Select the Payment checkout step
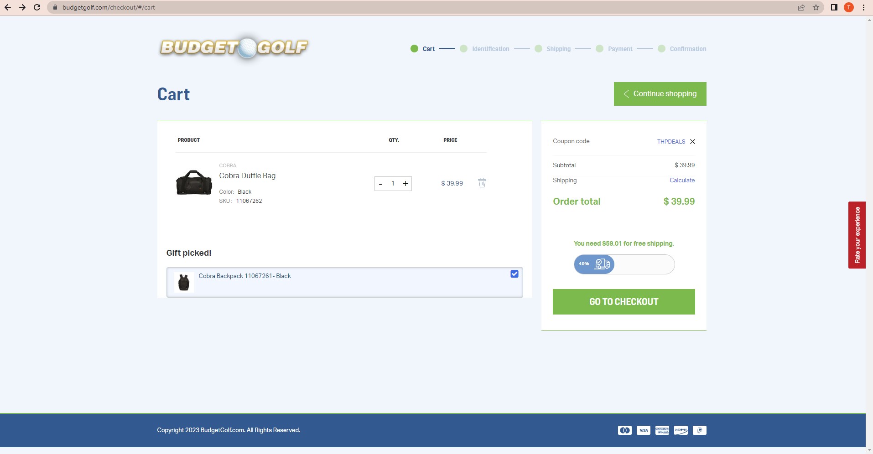This screenshot has width=873, height=454. (x=614, y=49)
